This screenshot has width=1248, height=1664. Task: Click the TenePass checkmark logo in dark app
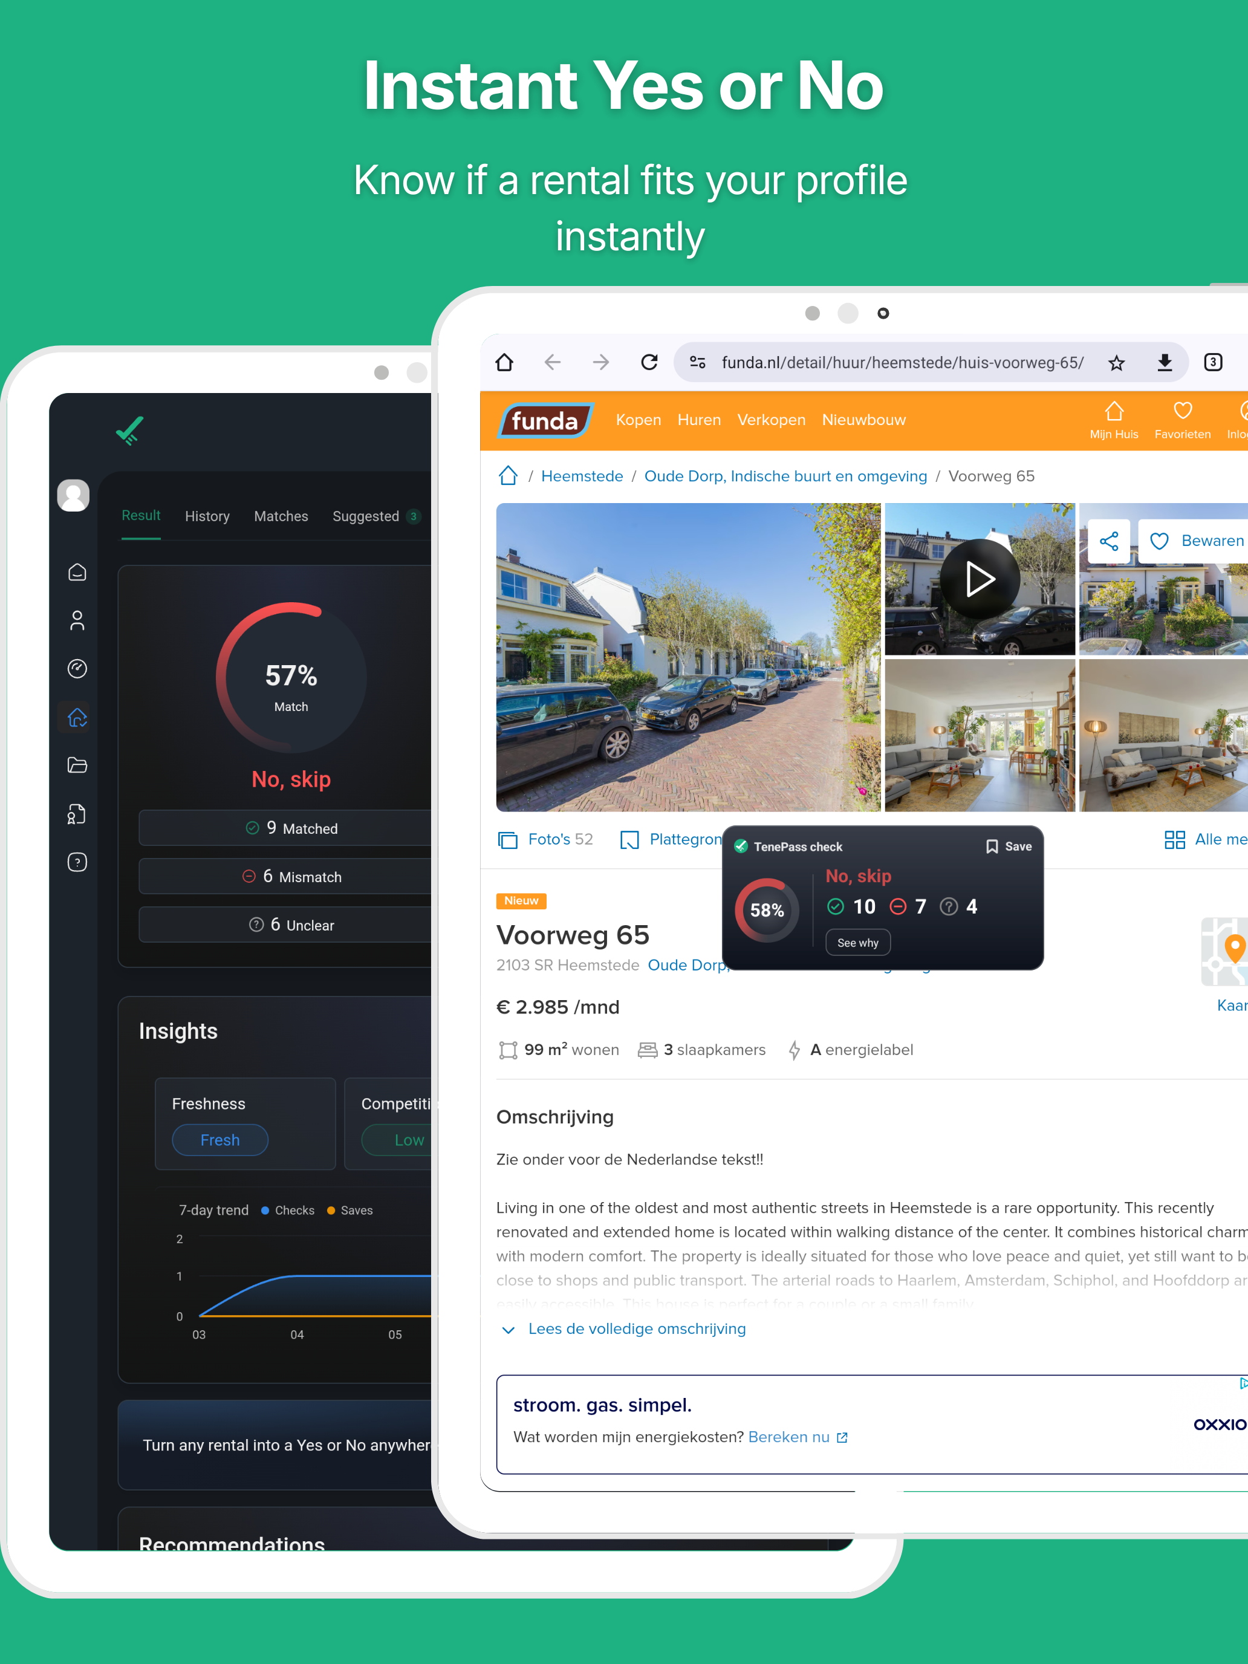(129, 431)
